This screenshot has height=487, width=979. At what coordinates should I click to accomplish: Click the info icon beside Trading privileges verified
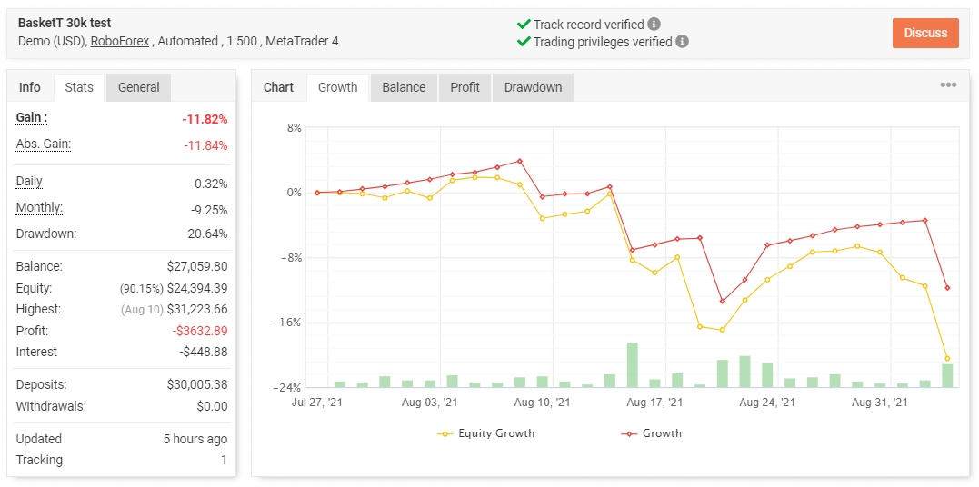click(x=683, y=42)
